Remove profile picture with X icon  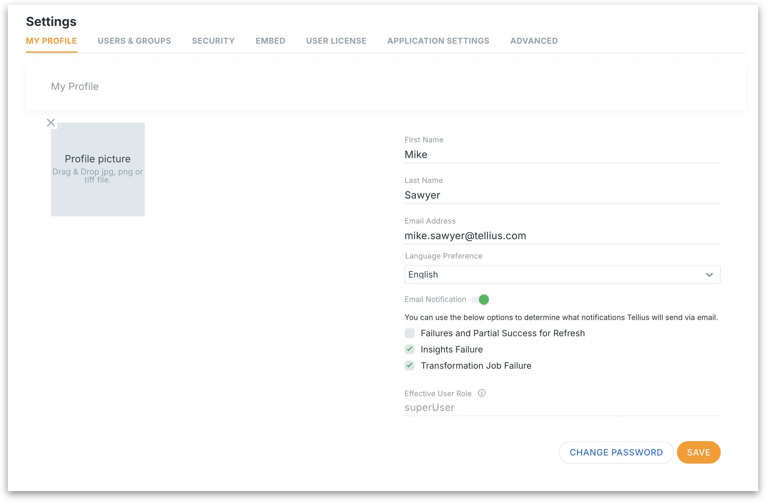(51, 122)
